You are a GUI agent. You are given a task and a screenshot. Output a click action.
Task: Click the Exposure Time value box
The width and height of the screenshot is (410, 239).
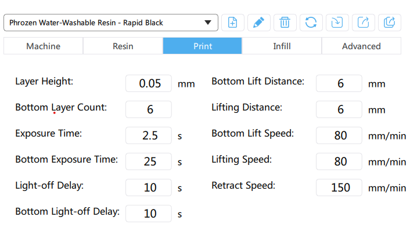149,135
